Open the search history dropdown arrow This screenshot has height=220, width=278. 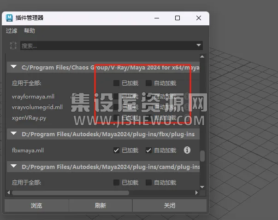(x=199, y=45)
